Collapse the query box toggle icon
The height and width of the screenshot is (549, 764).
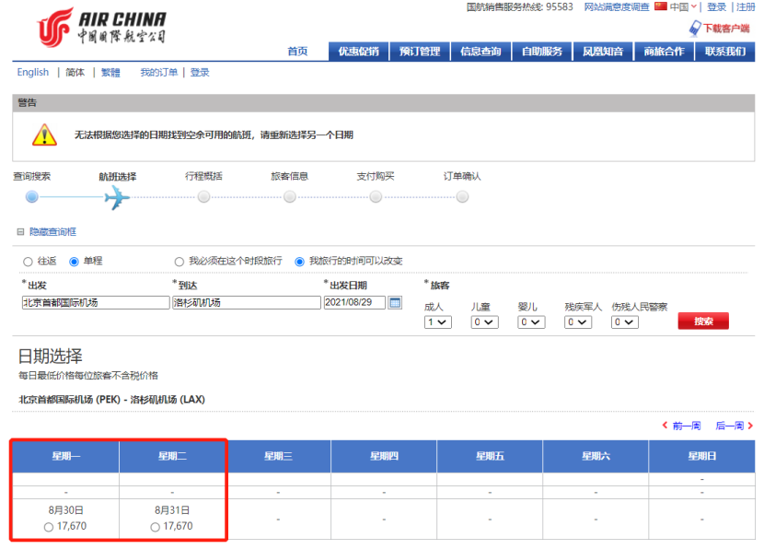[20, 232]
